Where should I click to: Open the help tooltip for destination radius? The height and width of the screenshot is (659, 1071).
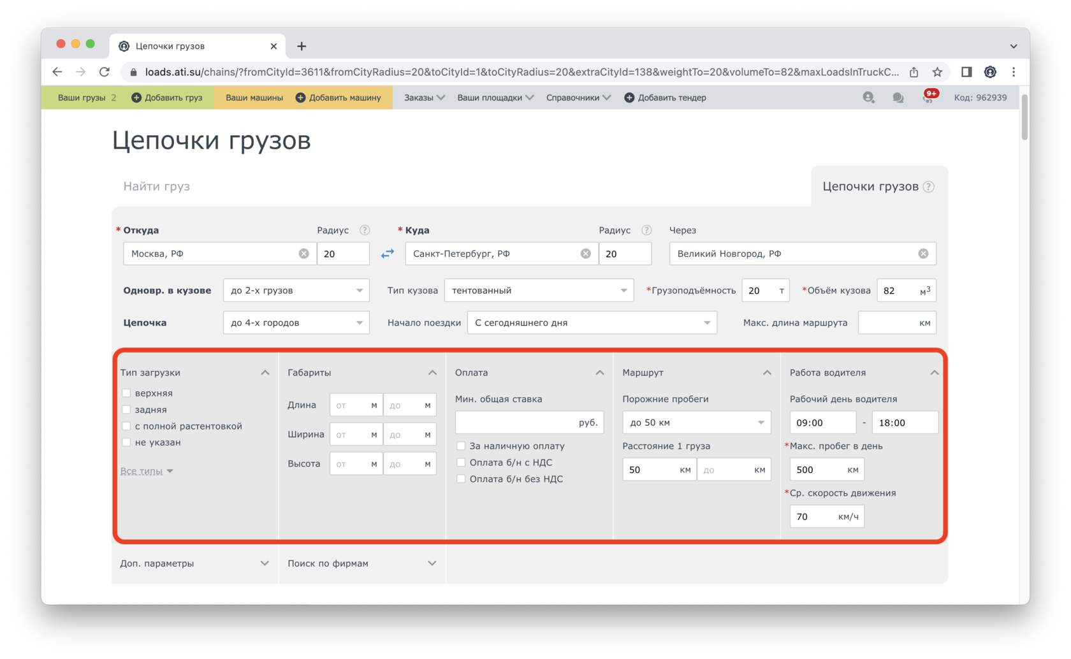point(646,230)
